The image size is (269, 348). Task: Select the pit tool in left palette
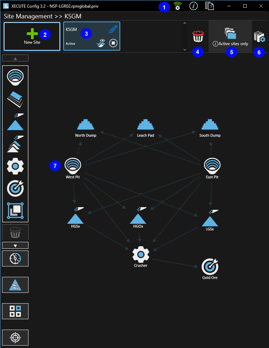coord(15,77)
